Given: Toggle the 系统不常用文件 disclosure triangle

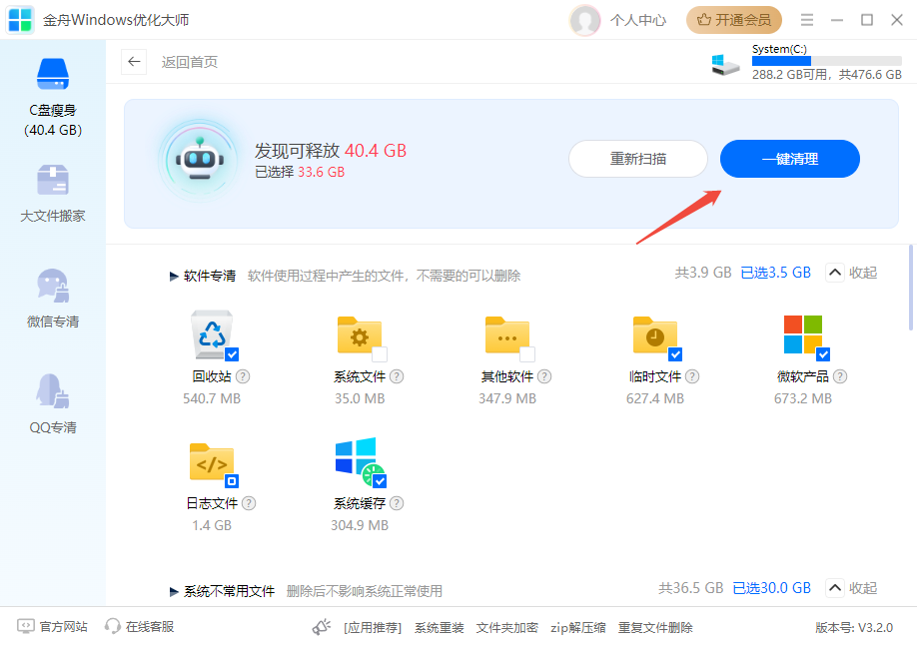Looking at the screenshot, I should click(174, 592).
